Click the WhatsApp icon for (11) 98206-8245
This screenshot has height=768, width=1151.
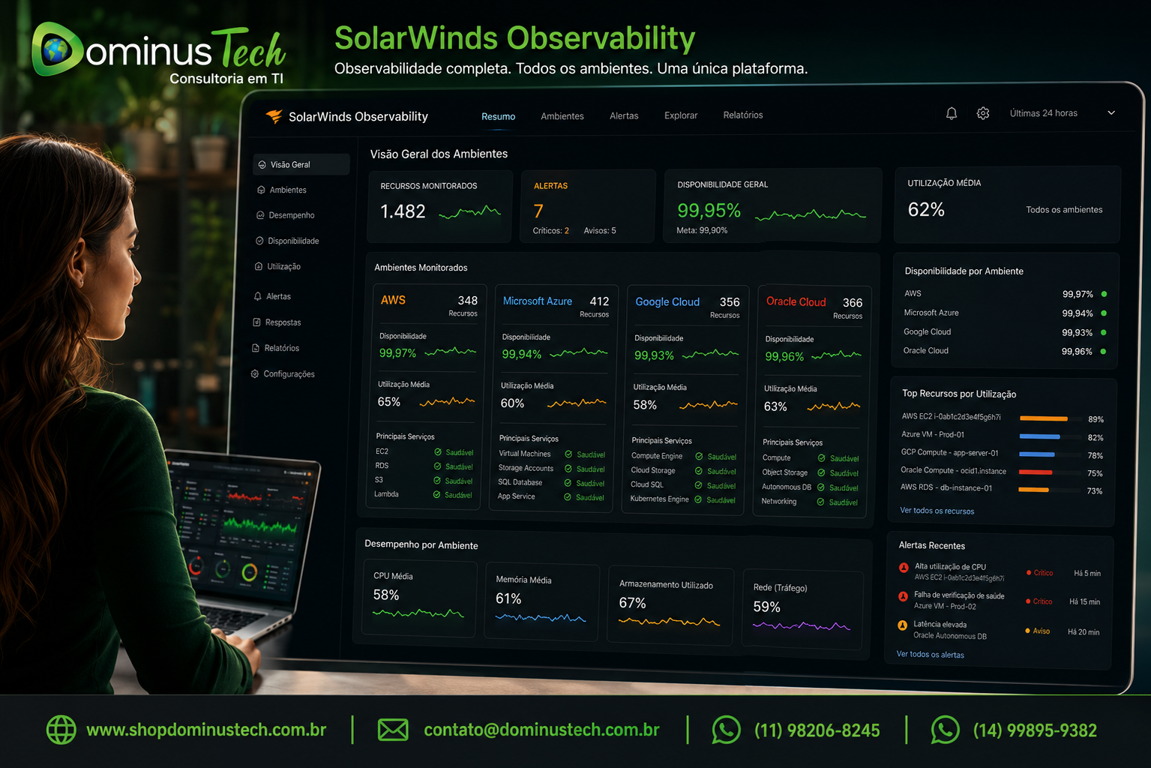coord(726,730)
